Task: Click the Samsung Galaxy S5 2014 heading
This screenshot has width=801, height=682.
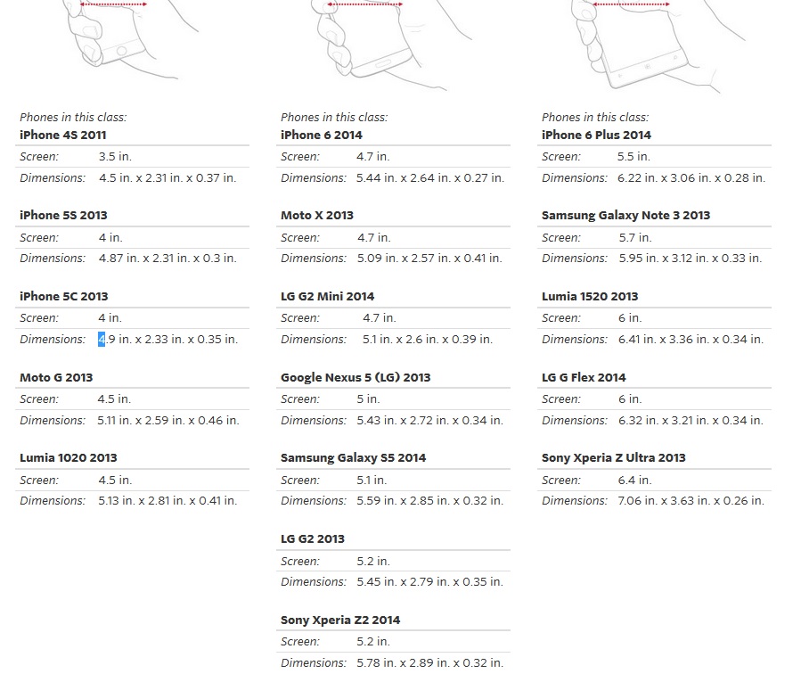Action: [x=353, y=458]
